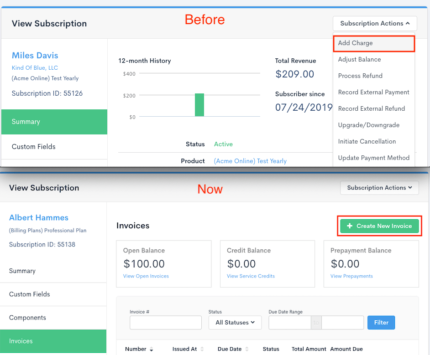Image resolution: width=430 pixels, height=355 pixels.
Task: Select Process Refund in the menu
Action: [360, 76]
